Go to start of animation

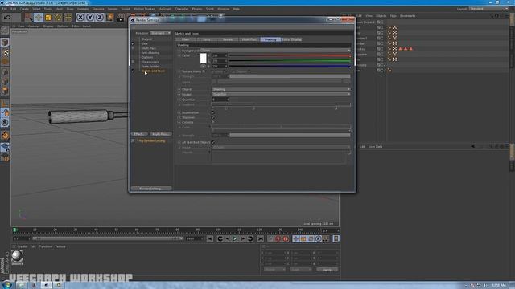click(210, 239)
